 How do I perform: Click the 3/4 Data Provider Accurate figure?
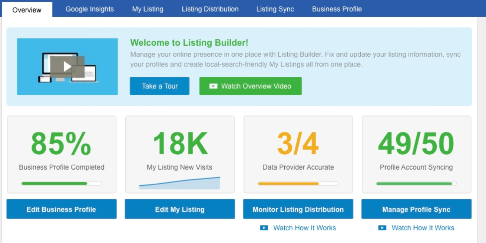(298, 144)
